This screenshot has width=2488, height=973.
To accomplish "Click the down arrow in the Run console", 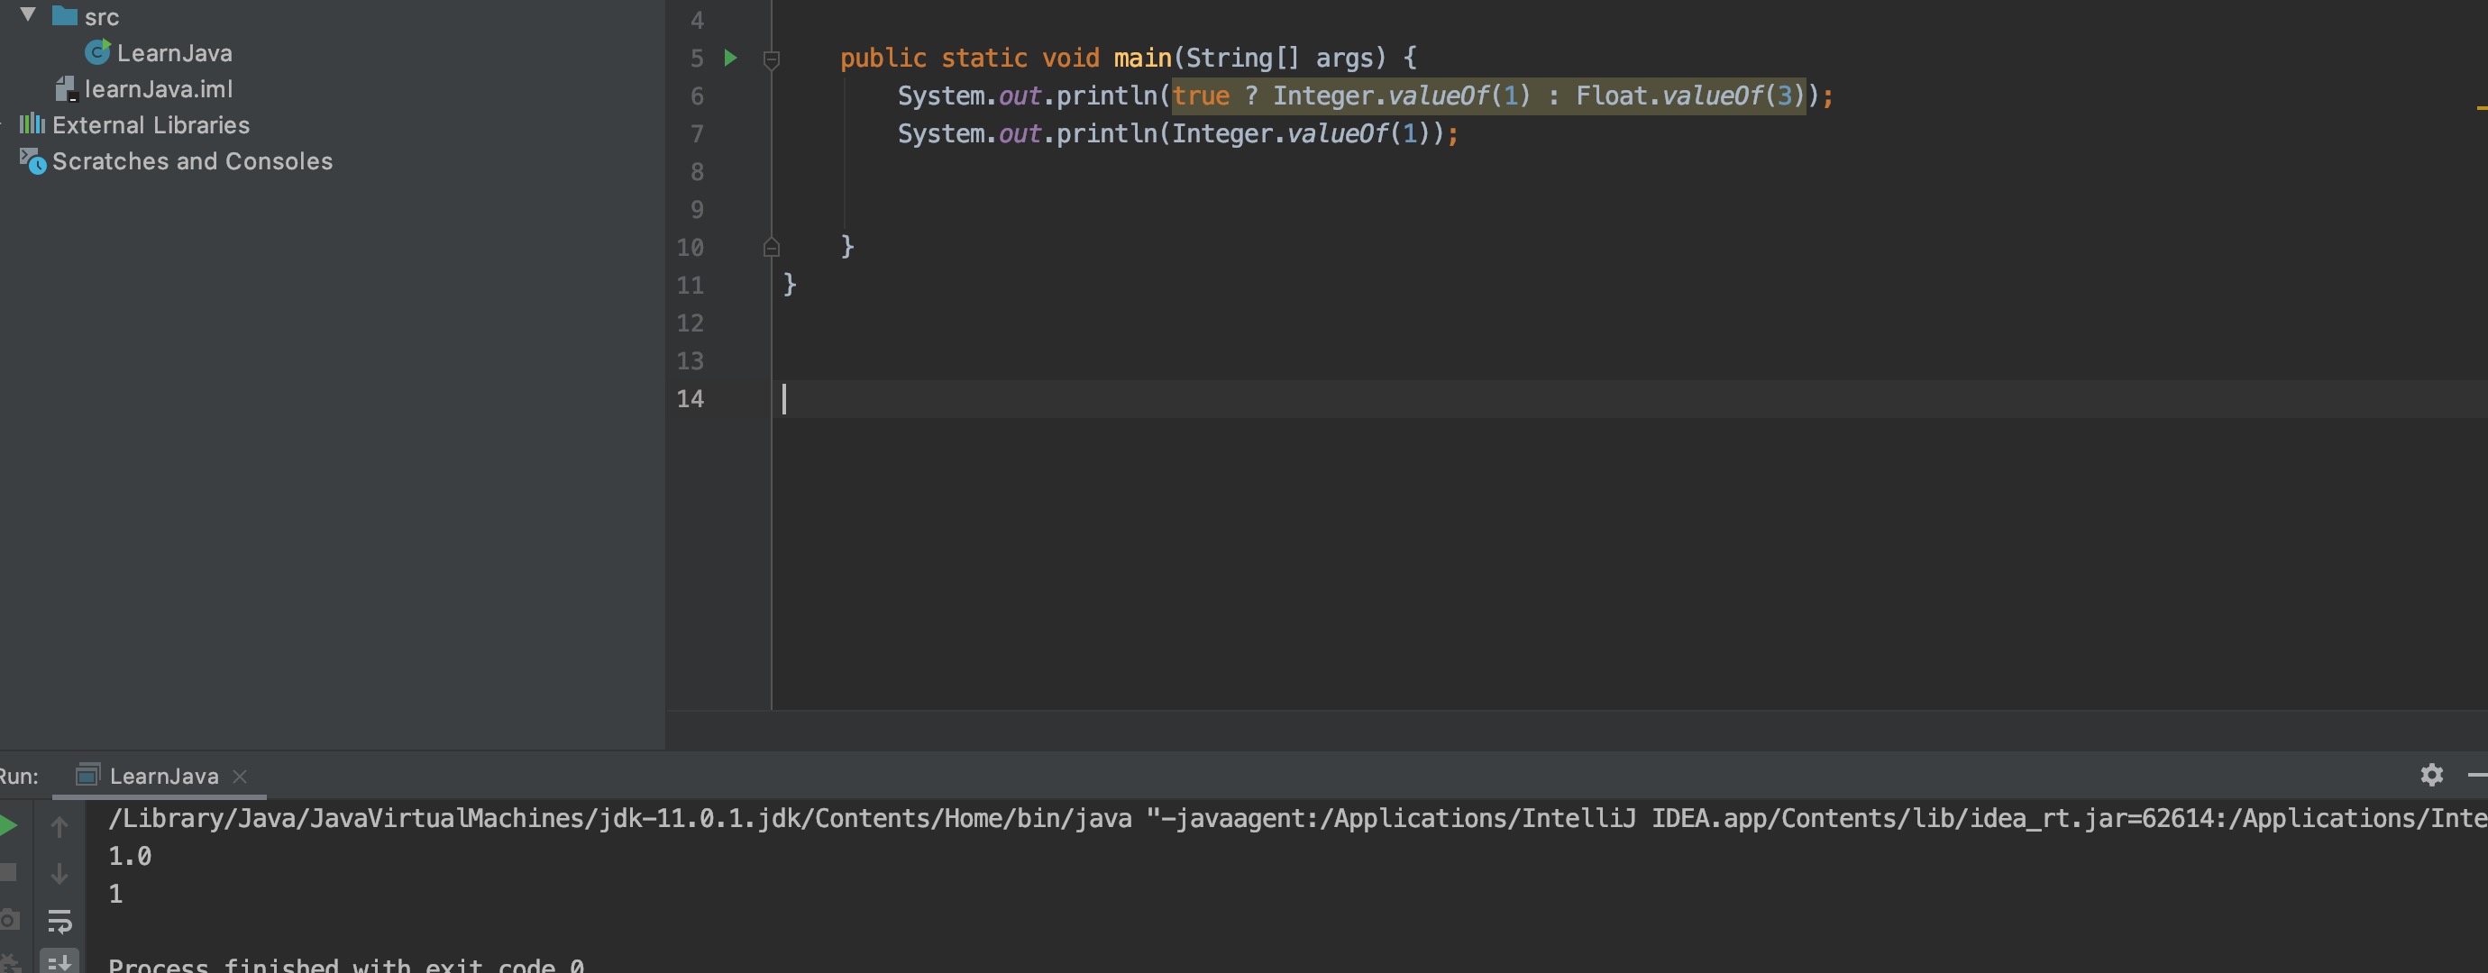I will click(x=59, y=874).
